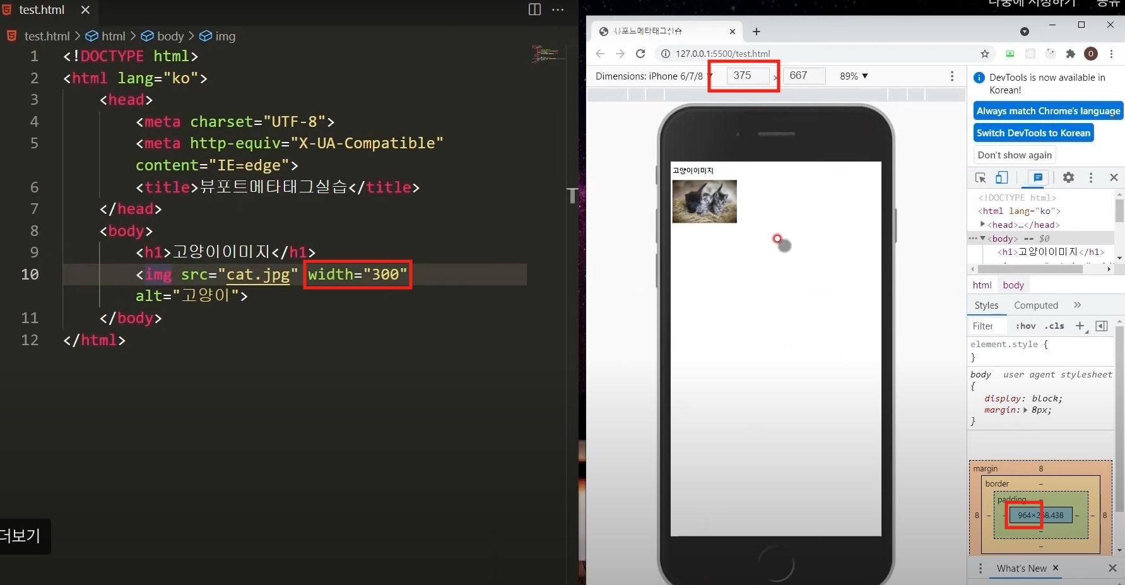
Task: Toggle the device toolbar icon in DevTools
Action: click(x=1002, y=178)
